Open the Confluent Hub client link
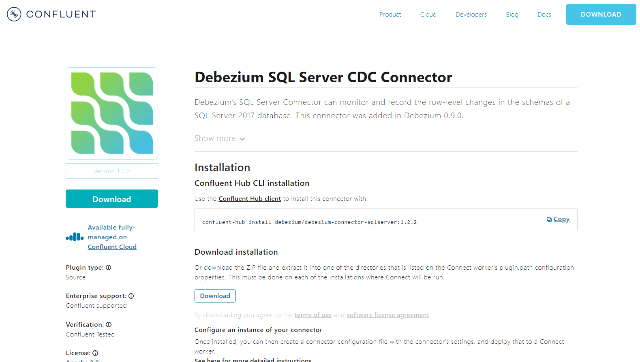640x362 pixels. (x=250, y=199)
